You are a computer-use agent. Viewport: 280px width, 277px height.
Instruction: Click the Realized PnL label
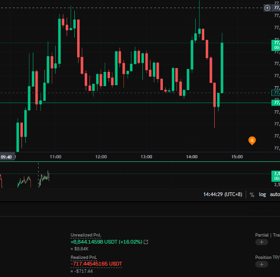[84, 257]
